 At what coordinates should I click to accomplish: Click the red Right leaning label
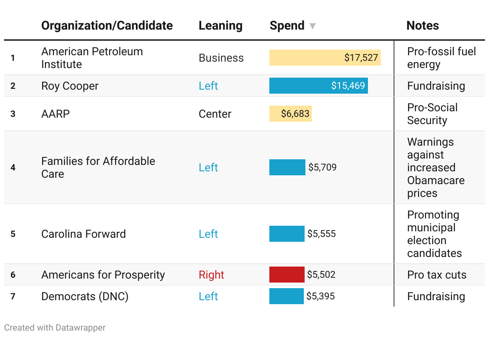[211, 275]
